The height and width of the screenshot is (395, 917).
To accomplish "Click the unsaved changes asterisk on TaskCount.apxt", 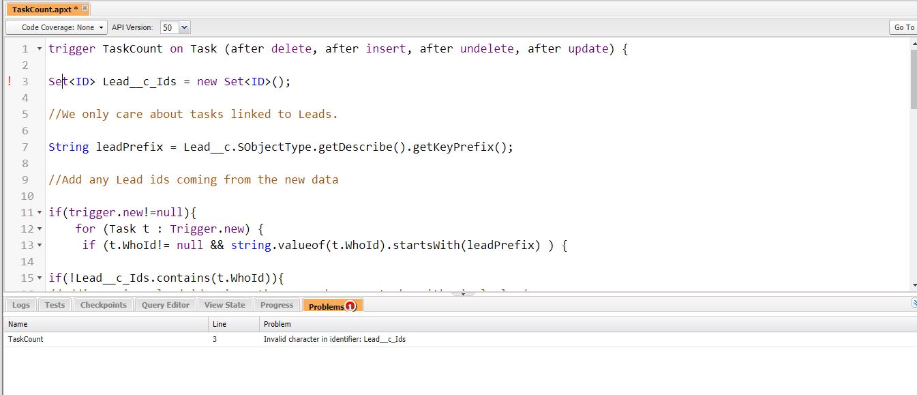I will [75, 9].
